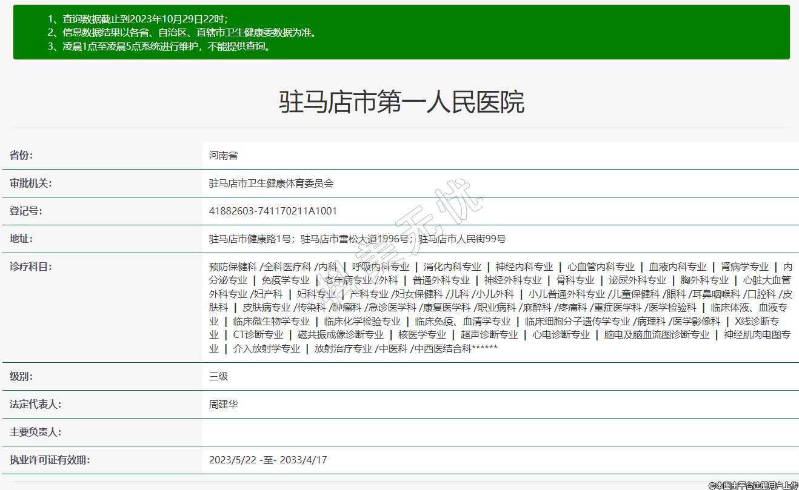Click the 审批机关 row label
799x490 pixels.
(31, 183)
